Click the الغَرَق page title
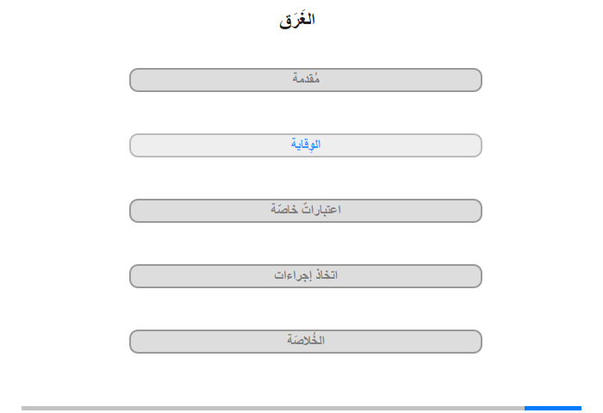The image size is (603, 413). (297, 20)
